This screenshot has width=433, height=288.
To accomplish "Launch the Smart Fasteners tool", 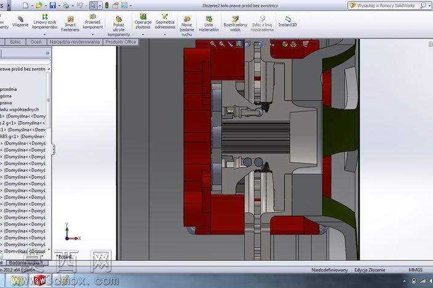I will [x=70, y=24].
